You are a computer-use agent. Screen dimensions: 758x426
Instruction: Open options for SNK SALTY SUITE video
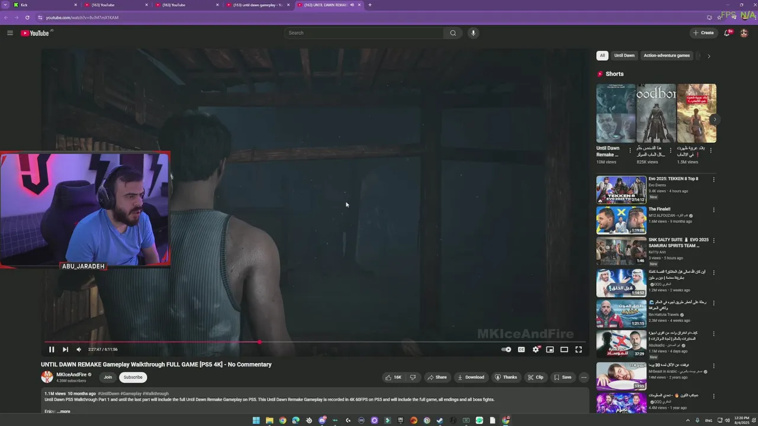point(714,241)
